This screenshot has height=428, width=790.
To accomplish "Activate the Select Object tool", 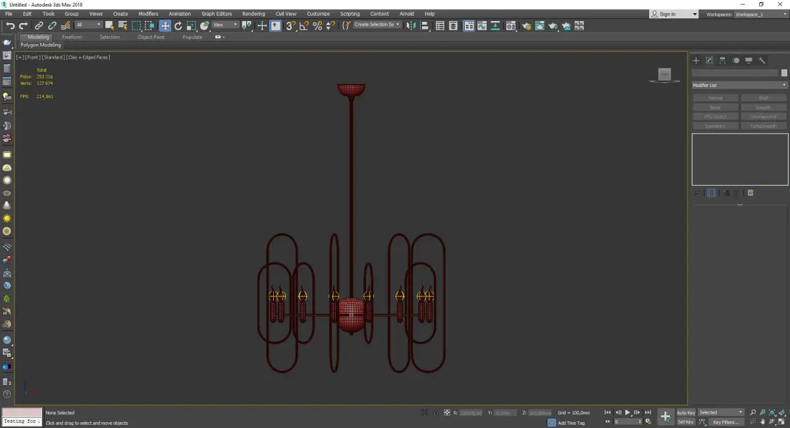I will 110,26.
